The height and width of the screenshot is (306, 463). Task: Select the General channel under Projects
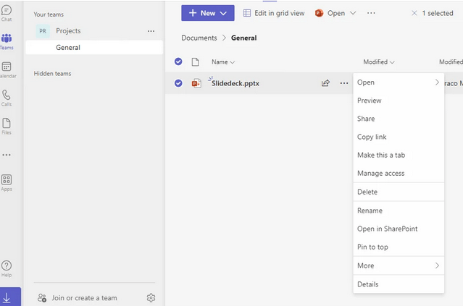point(68,48)
